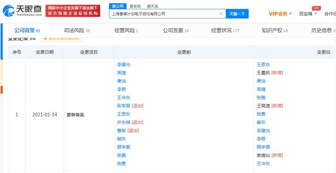Click 顾宇灏 in the 变更前 column
This screenshot has width=336, height=173.
[123, 147]
